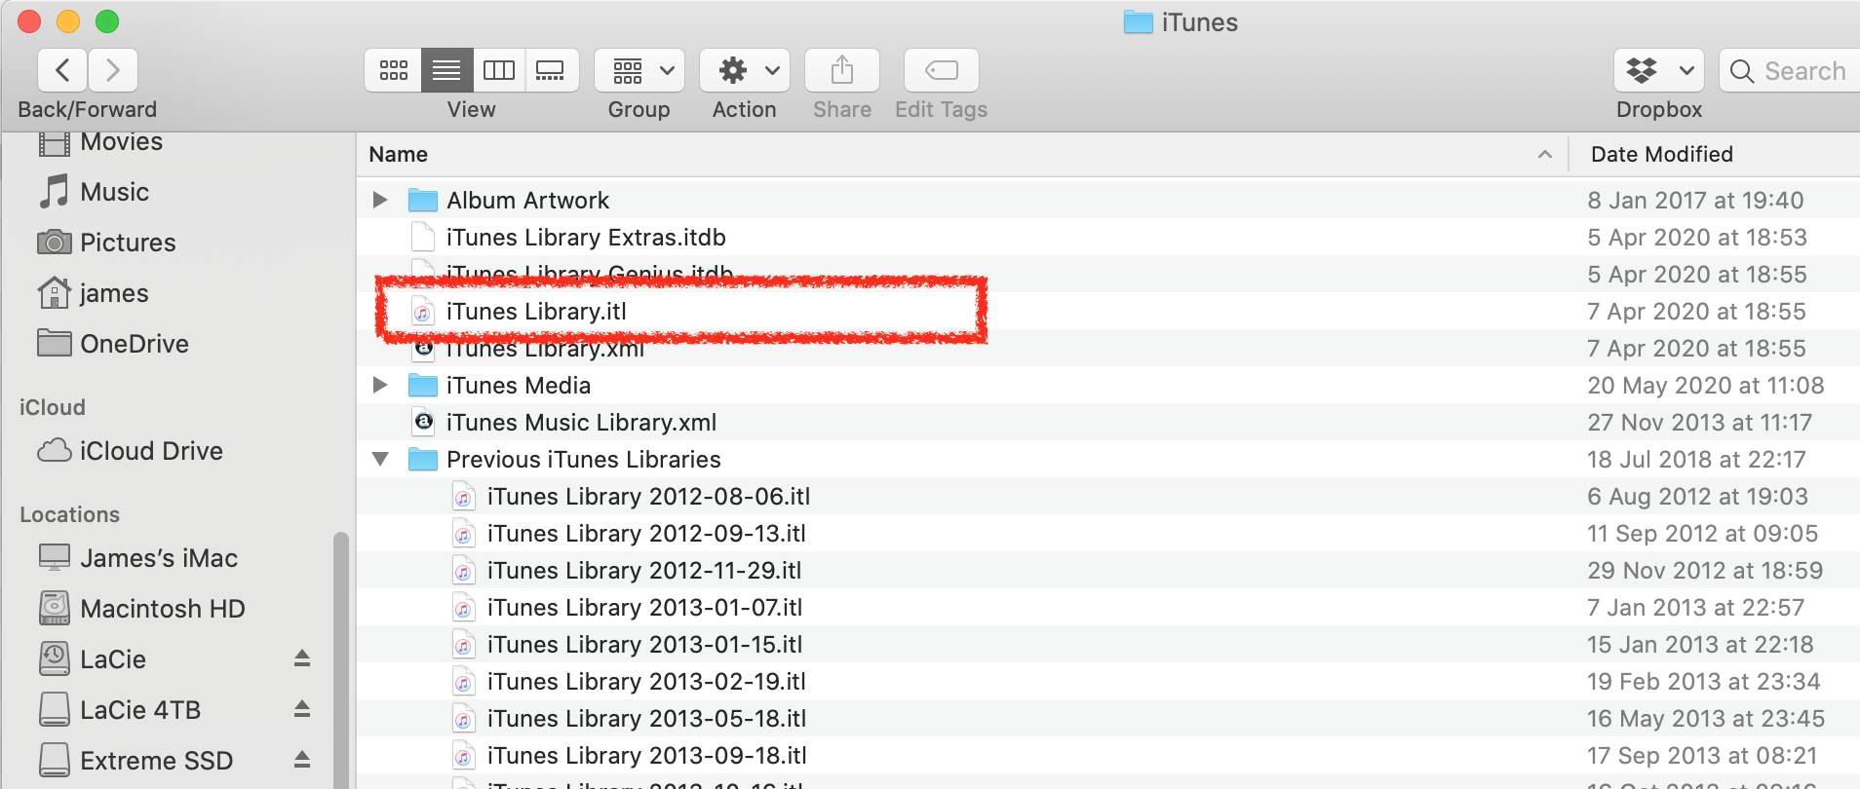Select iTunes Library 2013-01-15.itl
The height and width of the screenshot is (789, 1860).
[644, 644]
